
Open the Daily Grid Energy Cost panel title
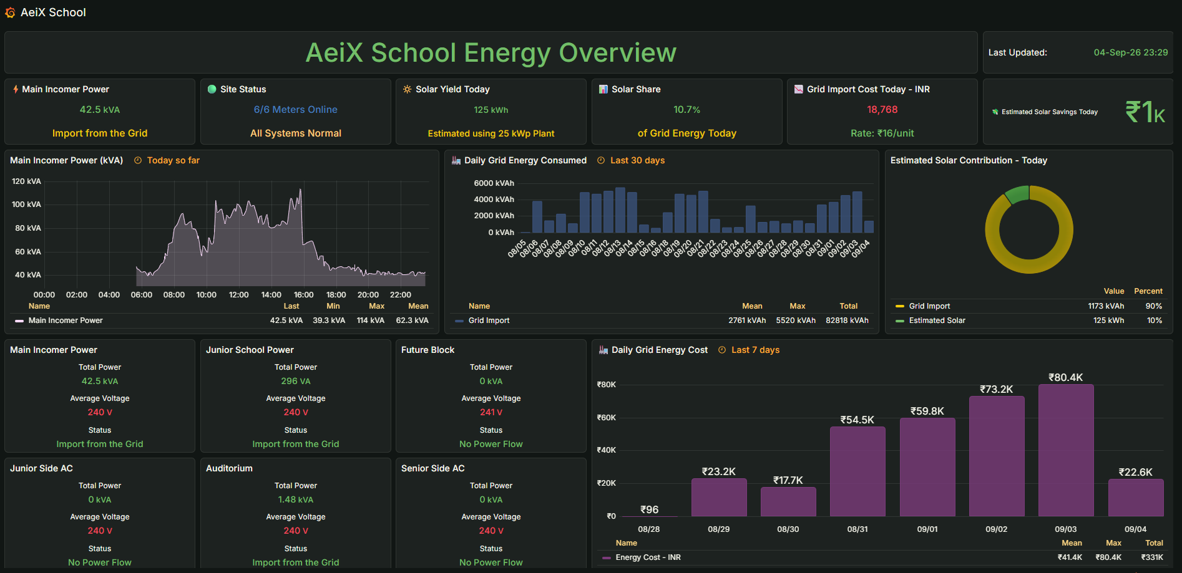(660, 350)
